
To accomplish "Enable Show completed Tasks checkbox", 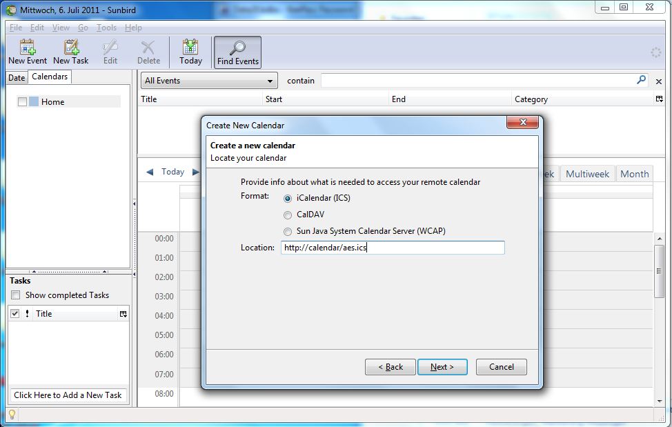I will [15, 295].
